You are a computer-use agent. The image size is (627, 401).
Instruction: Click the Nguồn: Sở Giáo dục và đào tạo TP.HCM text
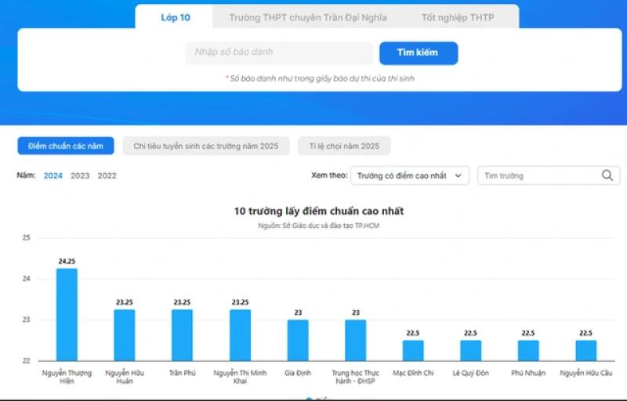click(319, 226)
